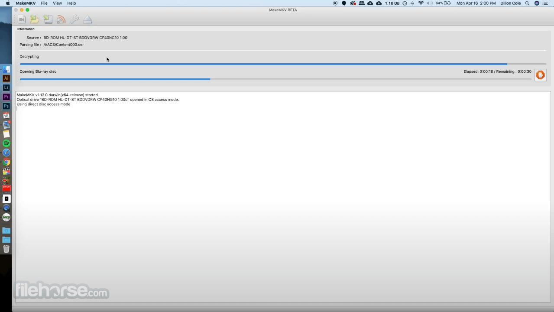
Task: Click the Save to folder toolbar icon
Action: pyautogui.click(x=35, y=19)
